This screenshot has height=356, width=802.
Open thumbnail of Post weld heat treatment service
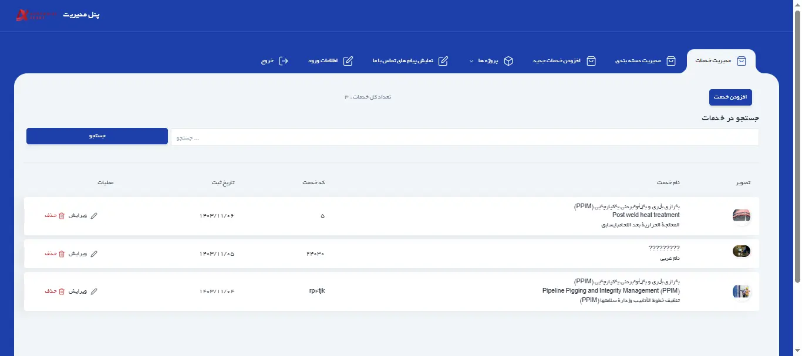[x=741, y=216]
